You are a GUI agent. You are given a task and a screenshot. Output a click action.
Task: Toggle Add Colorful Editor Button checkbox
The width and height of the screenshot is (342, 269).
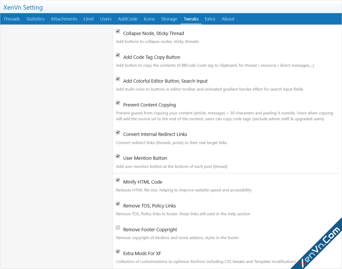click(118, 79)
